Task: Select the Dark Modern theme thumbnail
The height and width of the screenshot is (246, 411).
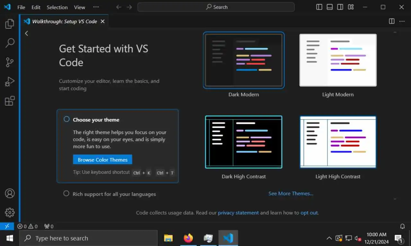Action: pyautogui.click(x=244, y=60)
